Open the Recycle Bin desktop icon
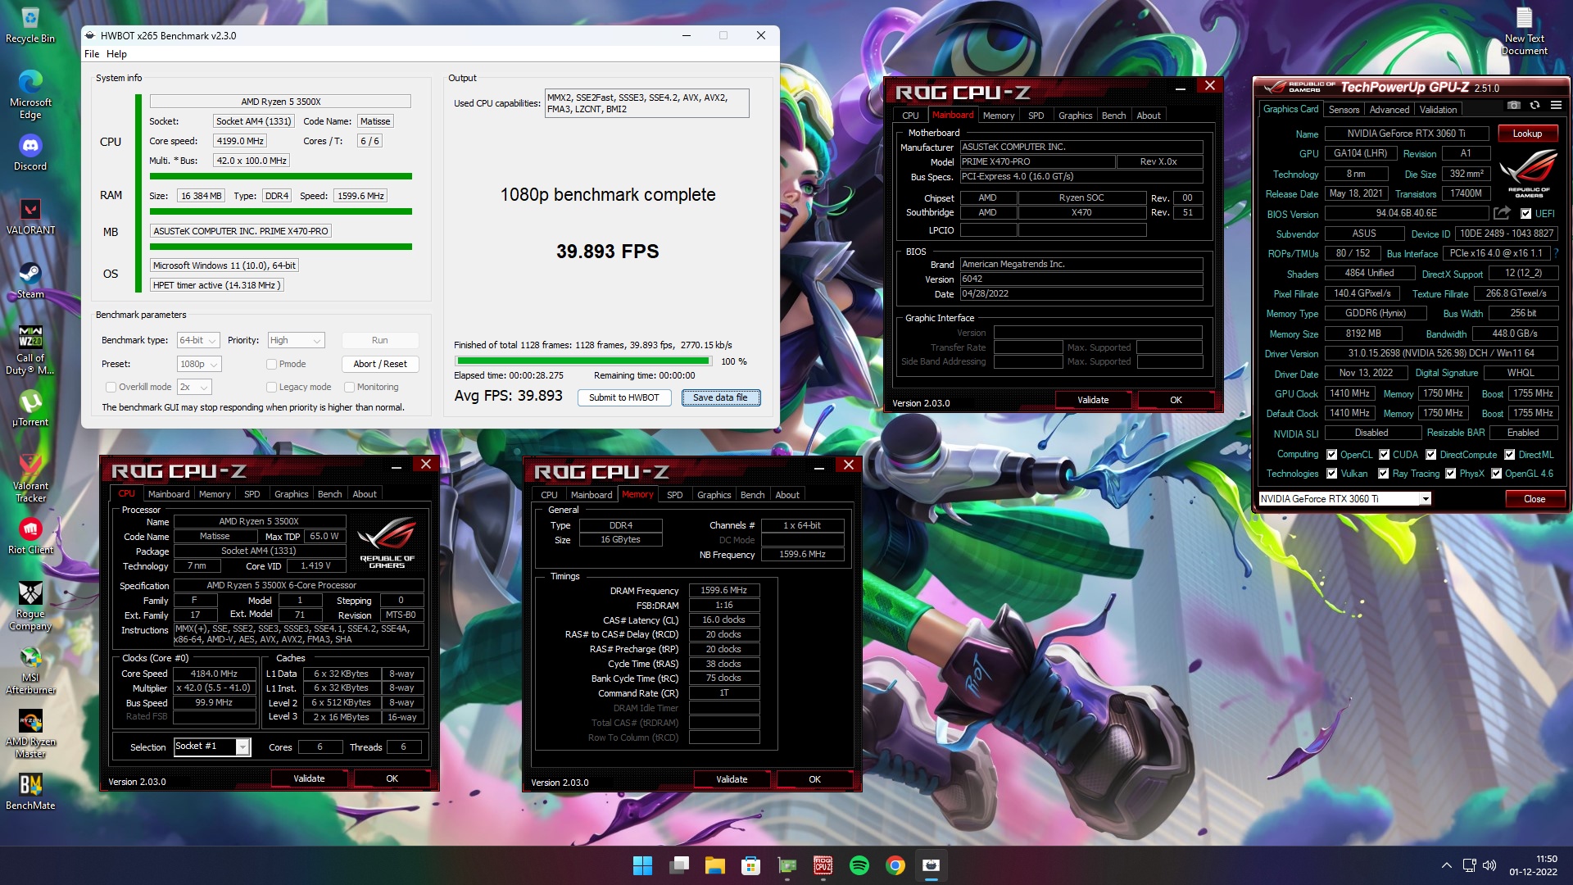The height and width of the screenshot is (885, 1573). 29,25
